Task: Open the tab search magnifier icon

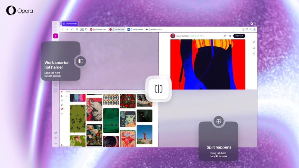Action: (x=255, y=23)
